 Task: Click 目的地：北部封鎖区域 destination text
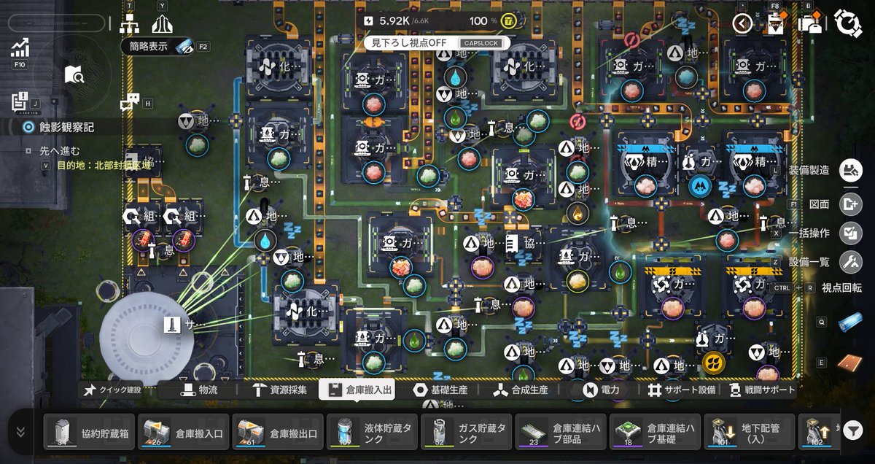105,165
